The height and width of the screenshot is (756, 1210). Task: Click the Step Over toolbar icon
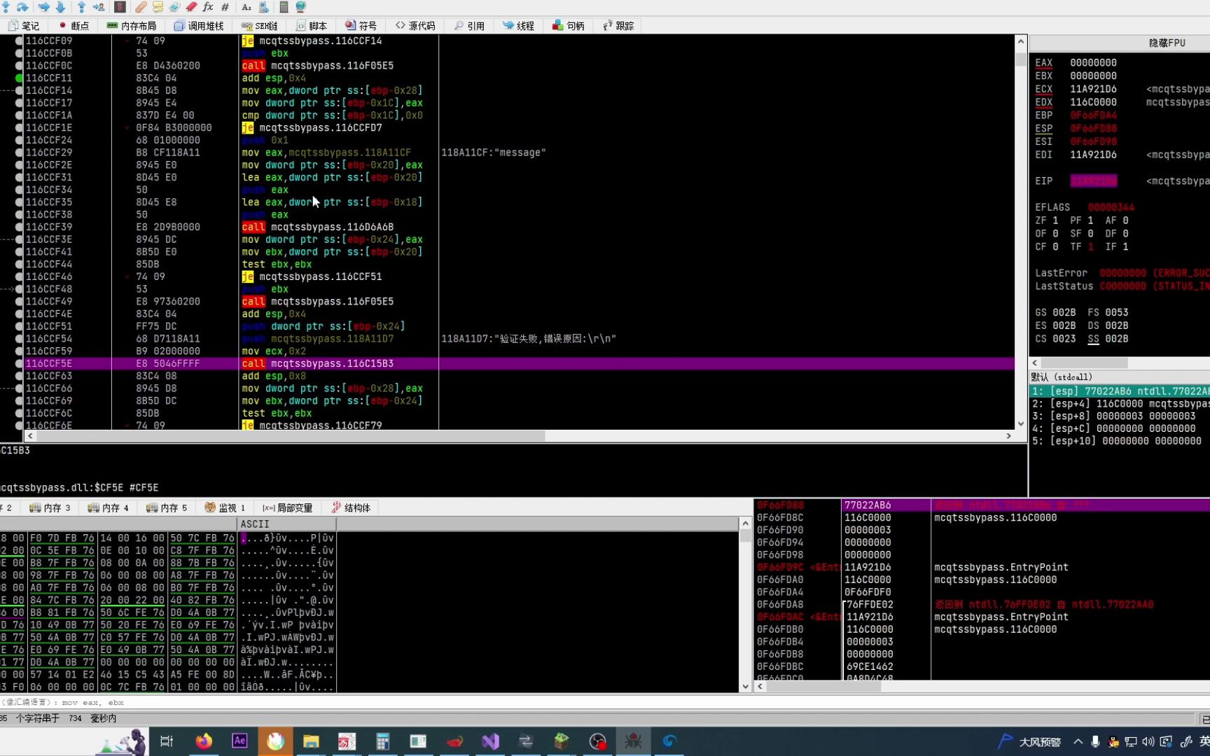[22, 7]
